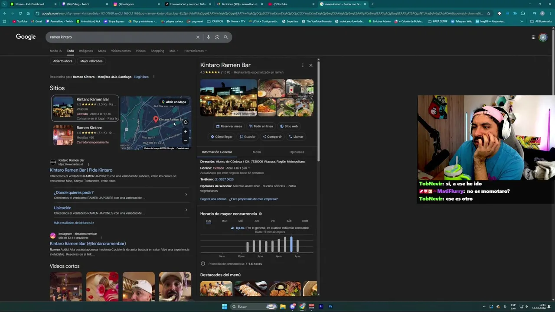Open a new browser tab
Viewport: 555px width, 312px height.
373,4
